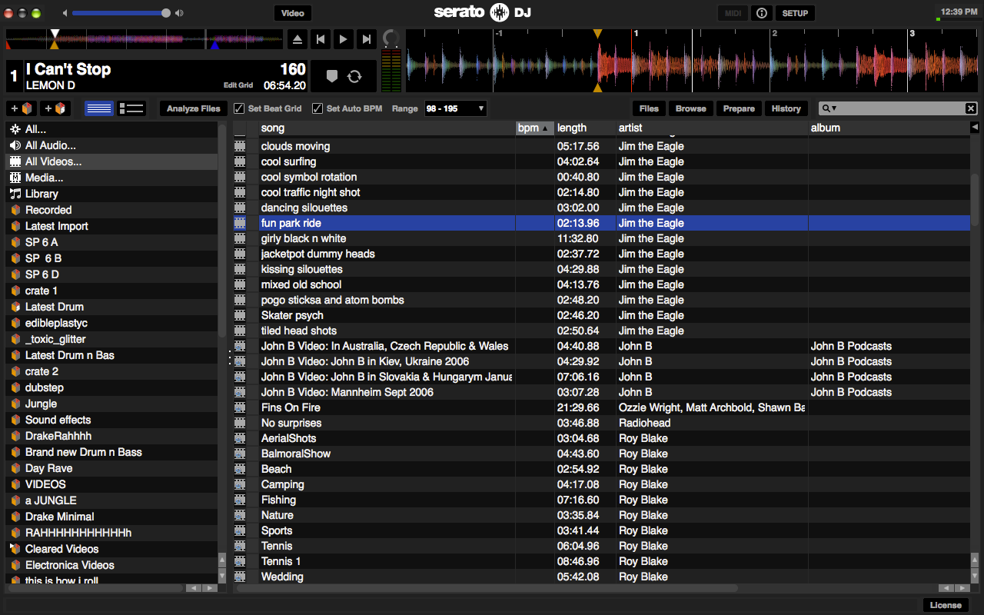Image resolution: width=984 pixels, height=615 pixels.
Task: Click video icon for clouds moving
Action: tap(240, 146)
